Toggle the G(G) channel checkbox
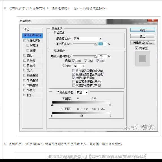This screenshot has width=162, height=162. pos(86,61)
